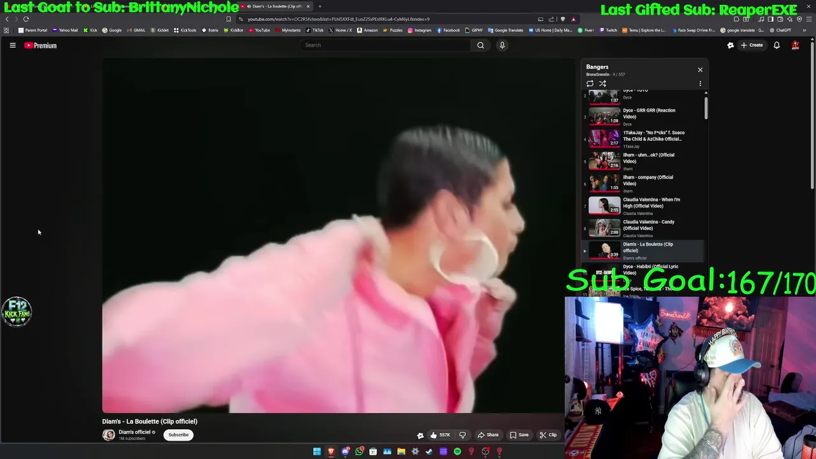This screenshot has height=459, width=816.
Task: Share the La Boulette video
Action: pos(488,435)
